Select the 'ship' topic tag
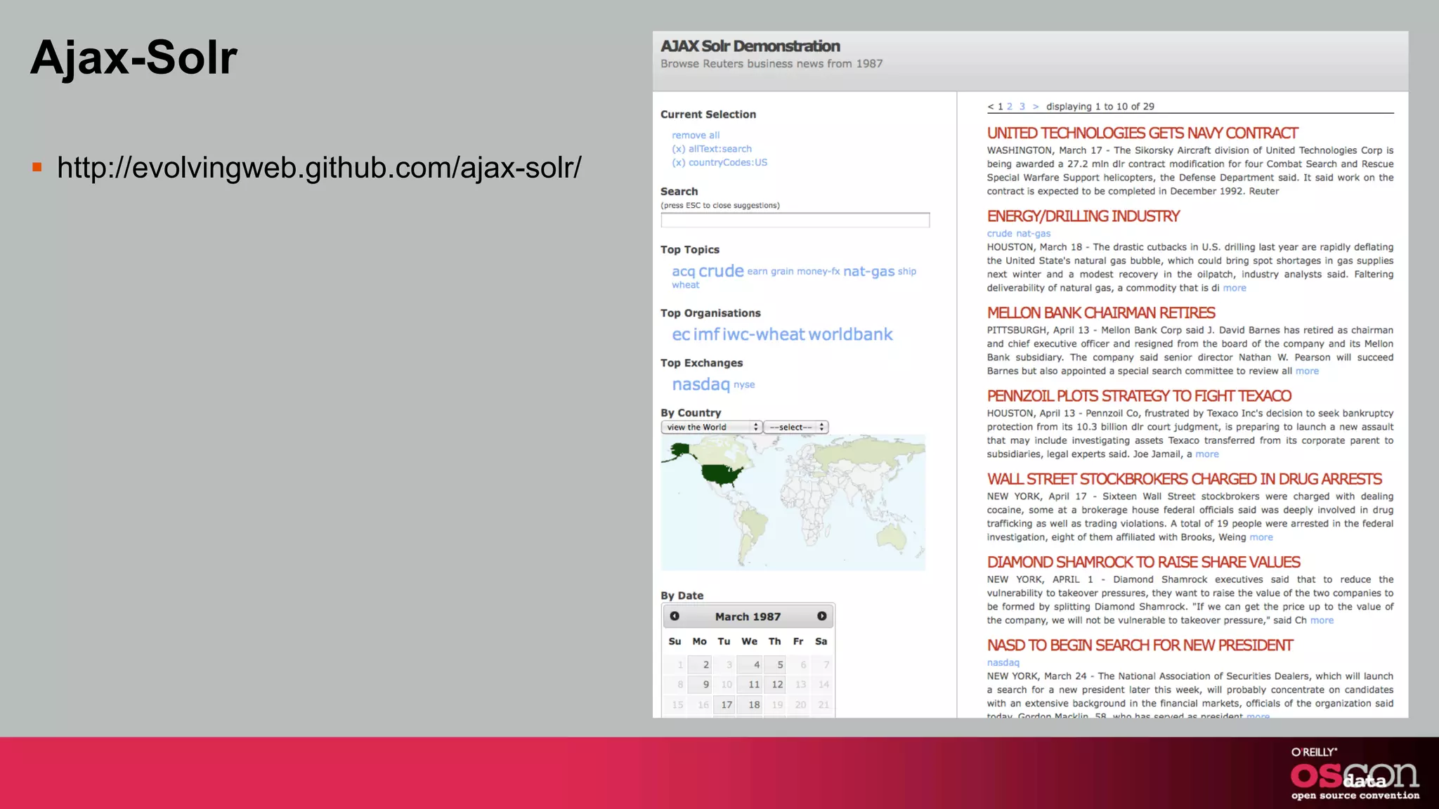Screen dimensions: 1439x809 [907, 271]
